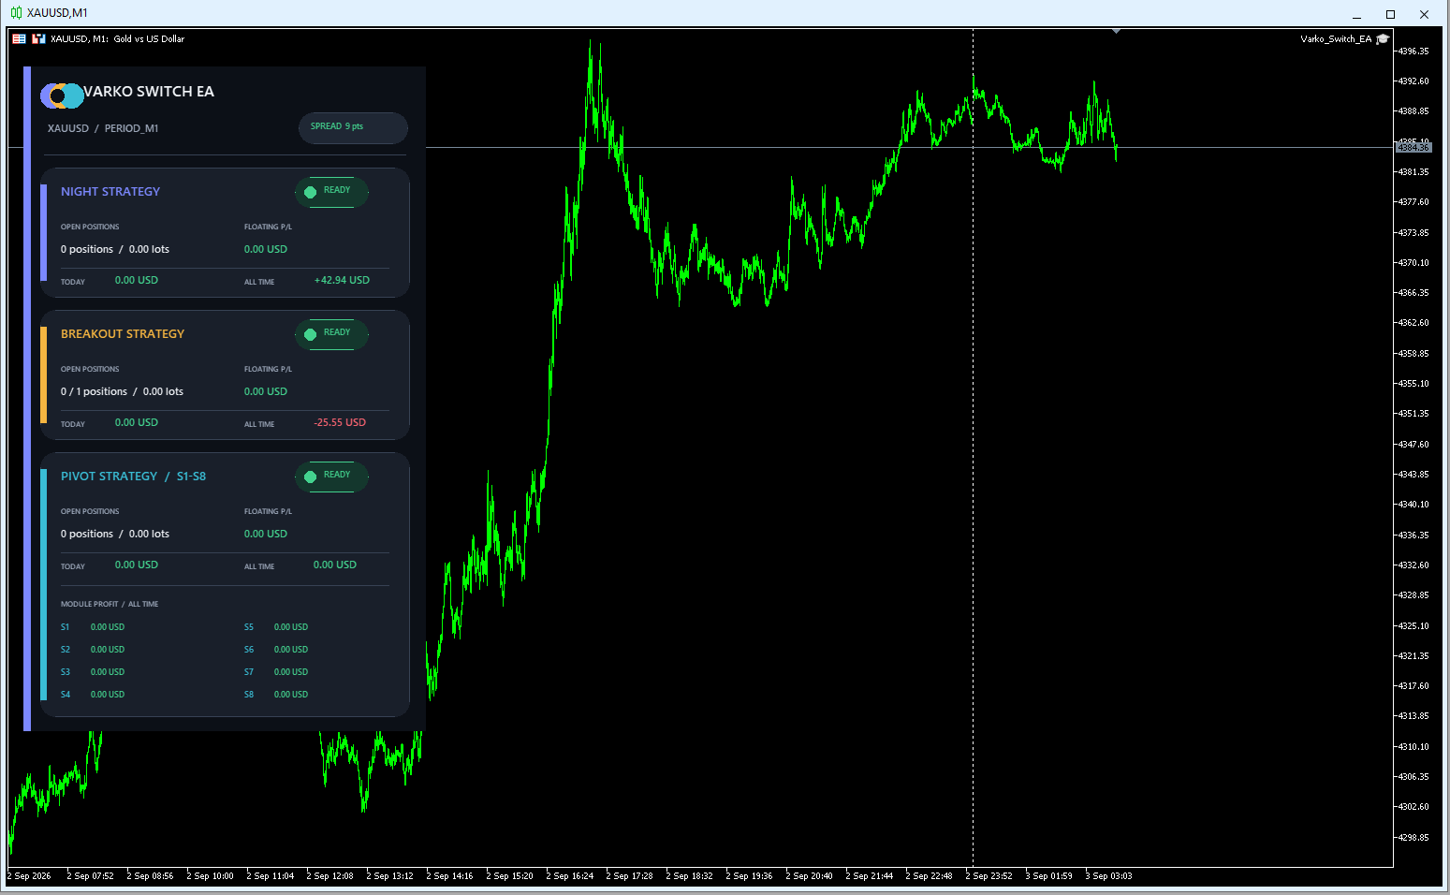Maximize the XAUUSD,M1 chart window

(1390, 14)
